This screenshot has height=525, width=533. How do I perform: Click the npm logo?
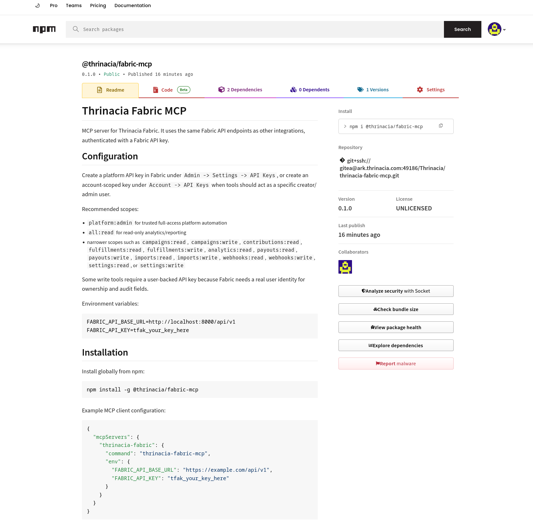(44, 29)
